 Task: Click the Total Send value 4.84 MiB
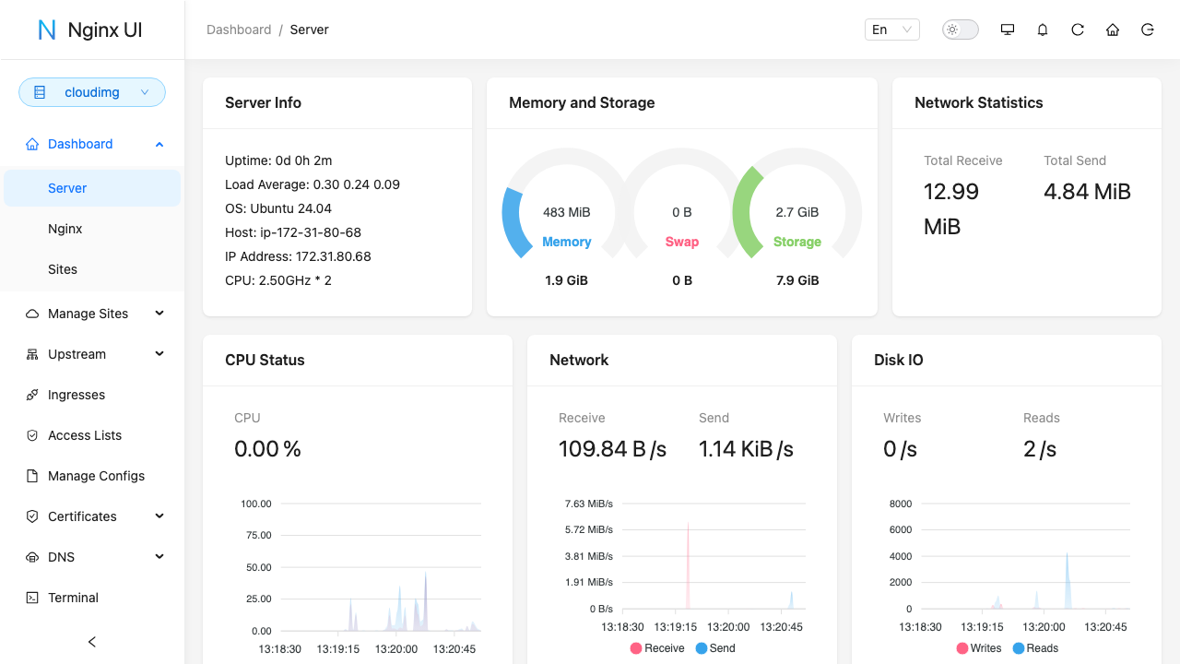coord(1087,192)
